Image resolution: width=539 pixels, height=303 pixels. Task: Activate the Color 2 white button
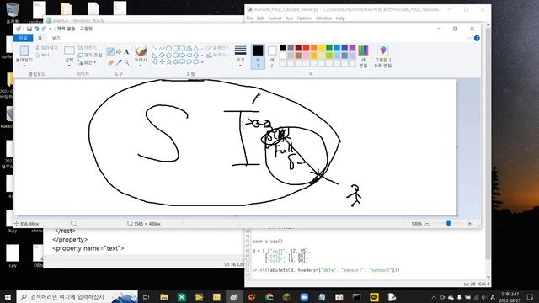coord(272,56)
